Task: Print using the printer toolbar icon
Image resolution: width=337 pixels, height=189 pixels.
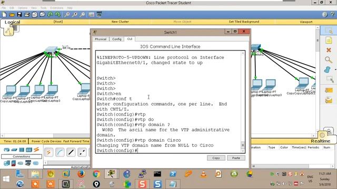Action: click(x=27, y=15)
